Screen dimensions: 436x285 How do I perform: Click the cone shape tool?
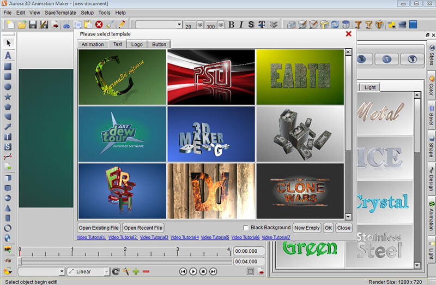pyautogui.click(x=8, y=208)
